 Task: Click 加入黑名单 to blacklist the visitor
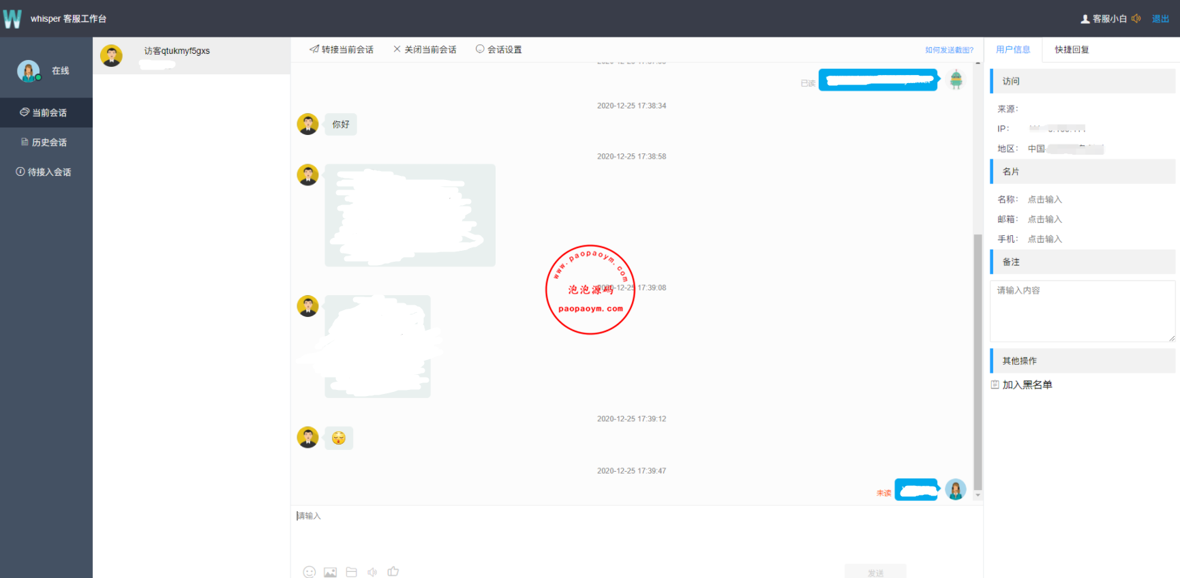[1026, 385]
